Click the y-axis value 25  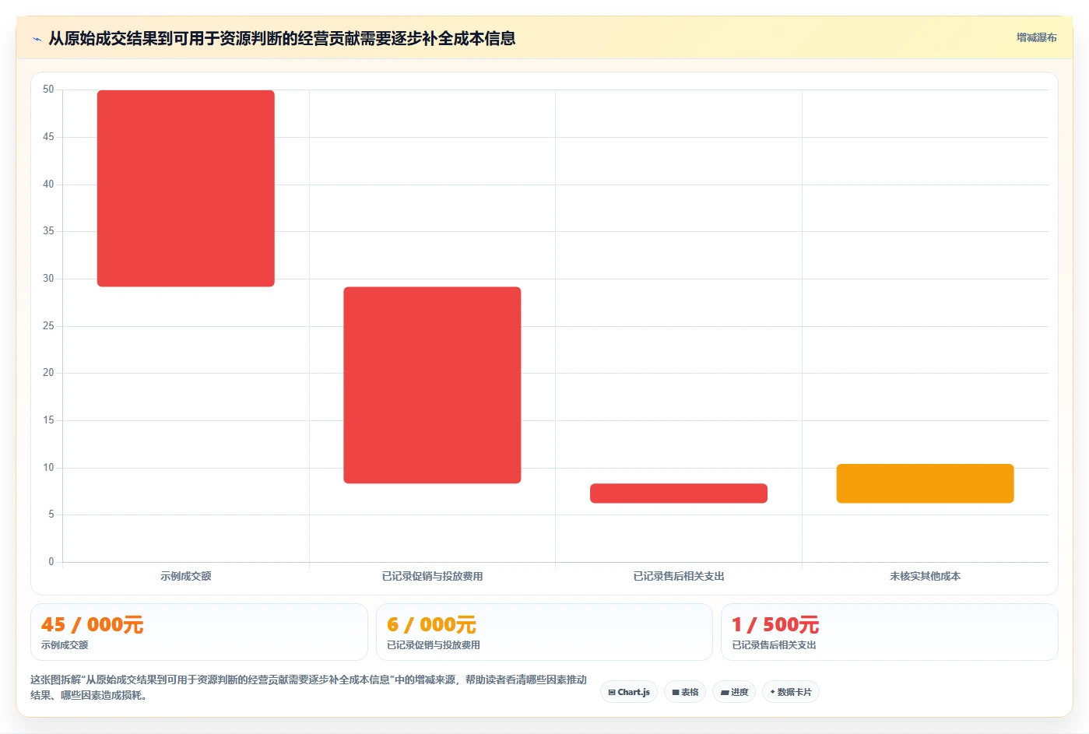[x=48, y=325]
